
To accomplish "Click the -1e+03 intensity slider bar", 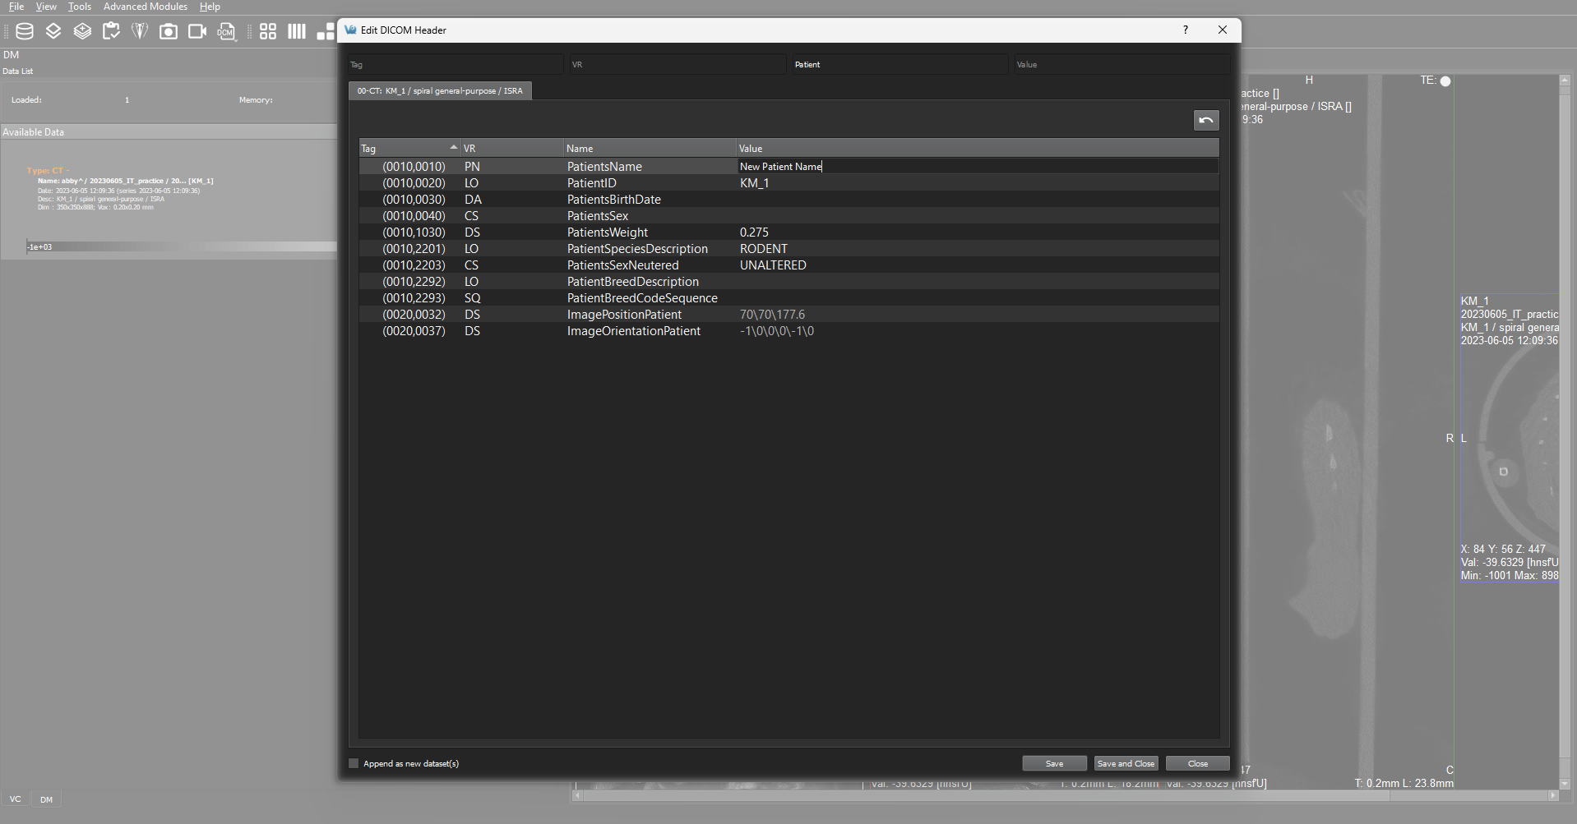I will pos(181,246).
